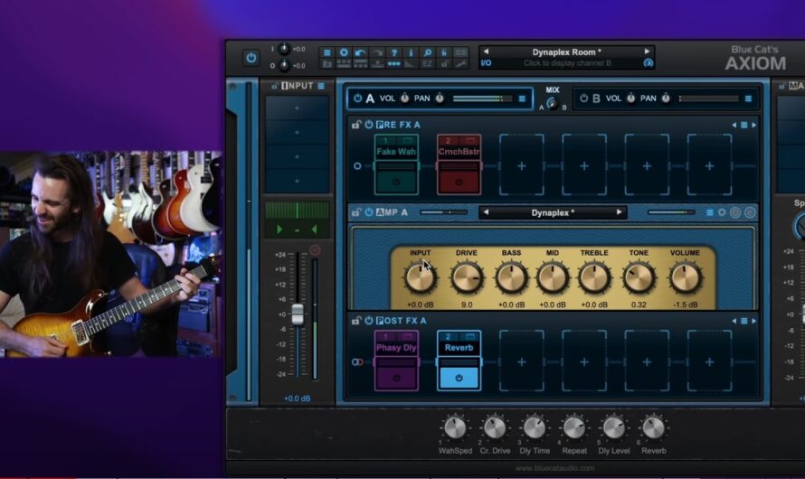Go to previous amp model before Dynaplex
805x479 pixels.
(x=486, y=212)
